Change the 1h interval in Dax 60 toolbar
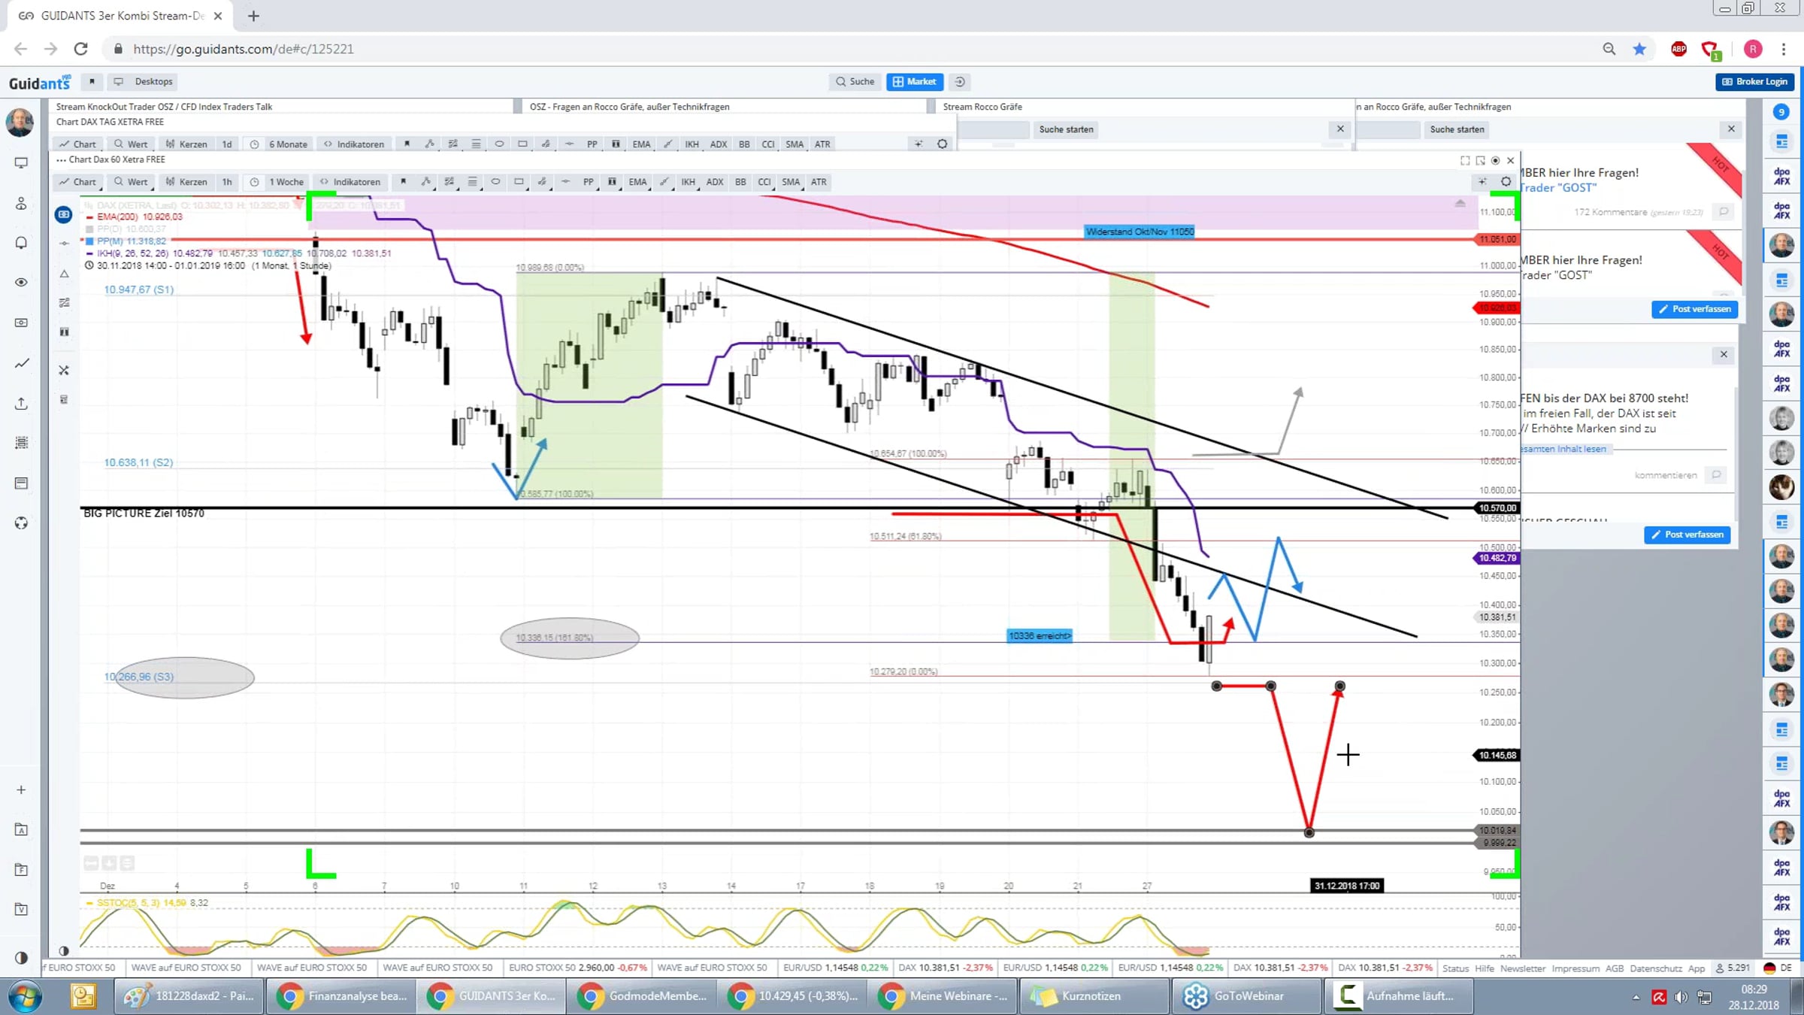Image resolution: width=1804 pixels, height=1015 pixels. [x=227, y=182]
